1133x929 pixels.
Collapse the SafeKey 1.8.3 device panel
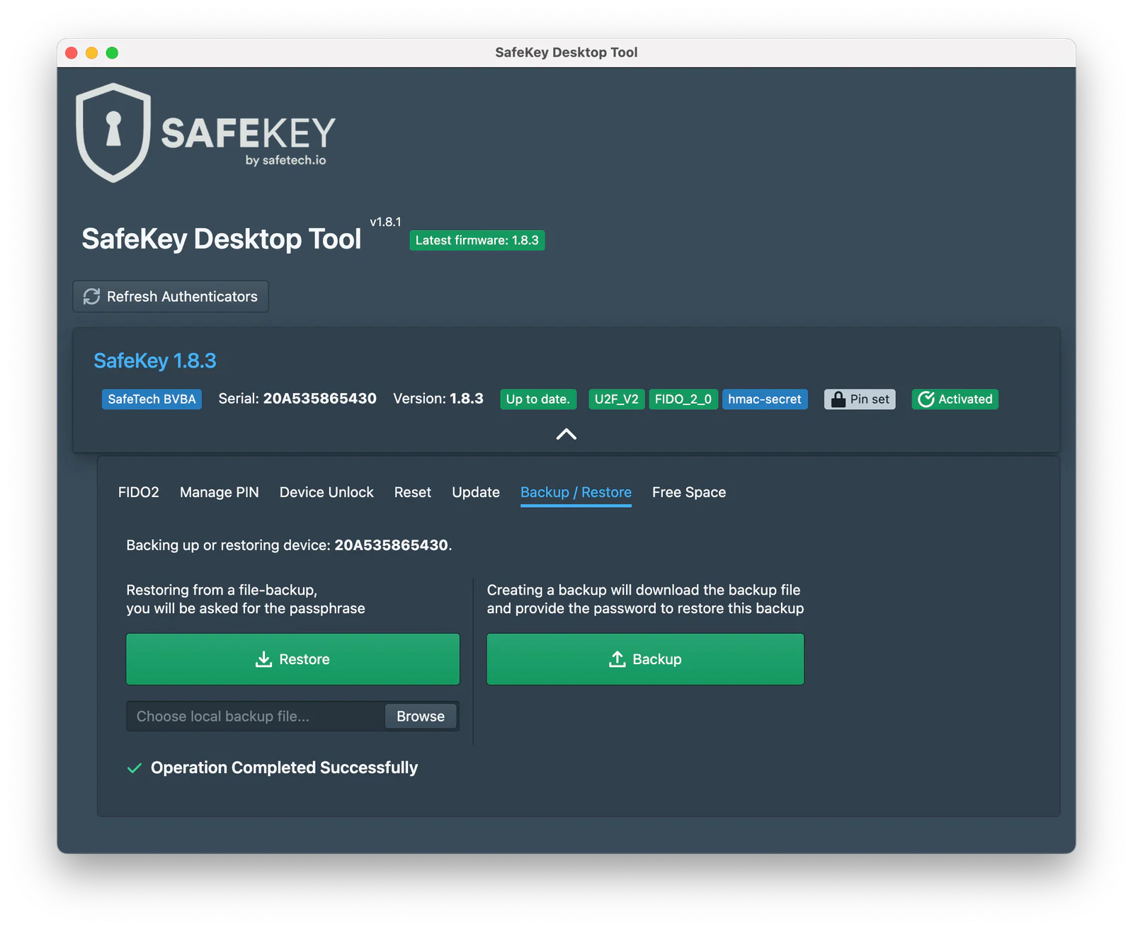566,434
